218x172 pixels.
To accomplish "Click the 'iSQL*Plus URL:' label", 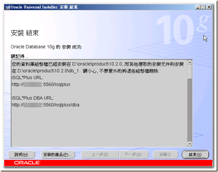I will tap(27, 77).
